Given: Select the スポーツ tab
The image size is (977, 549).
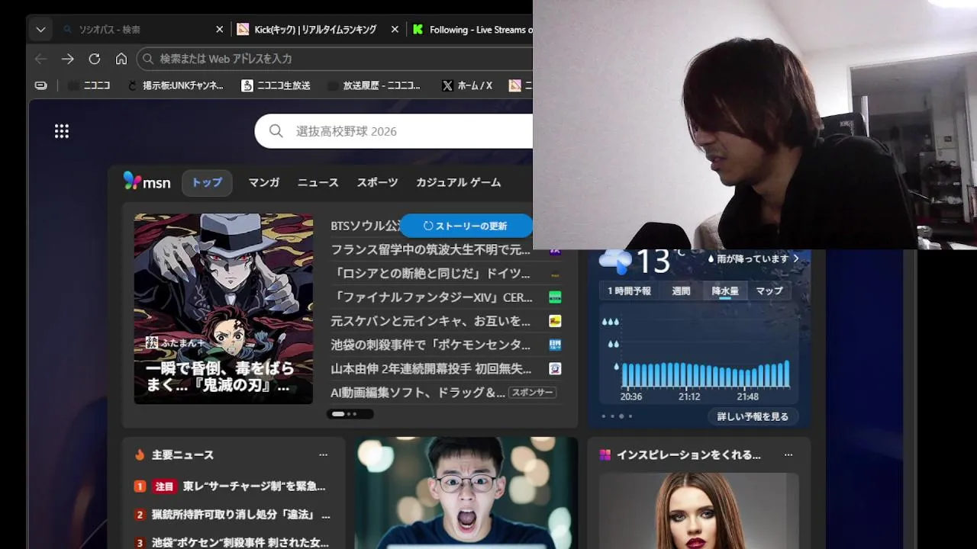Looking at the screenshot, I should 377,183.
